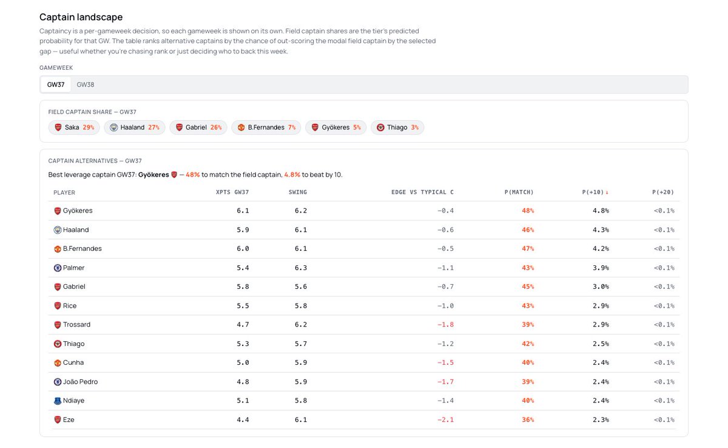This screenshot has width=728, height=448.
Task: Click the 48% P(MATCH) value in Gyökeres row
Action: (528, 211)
